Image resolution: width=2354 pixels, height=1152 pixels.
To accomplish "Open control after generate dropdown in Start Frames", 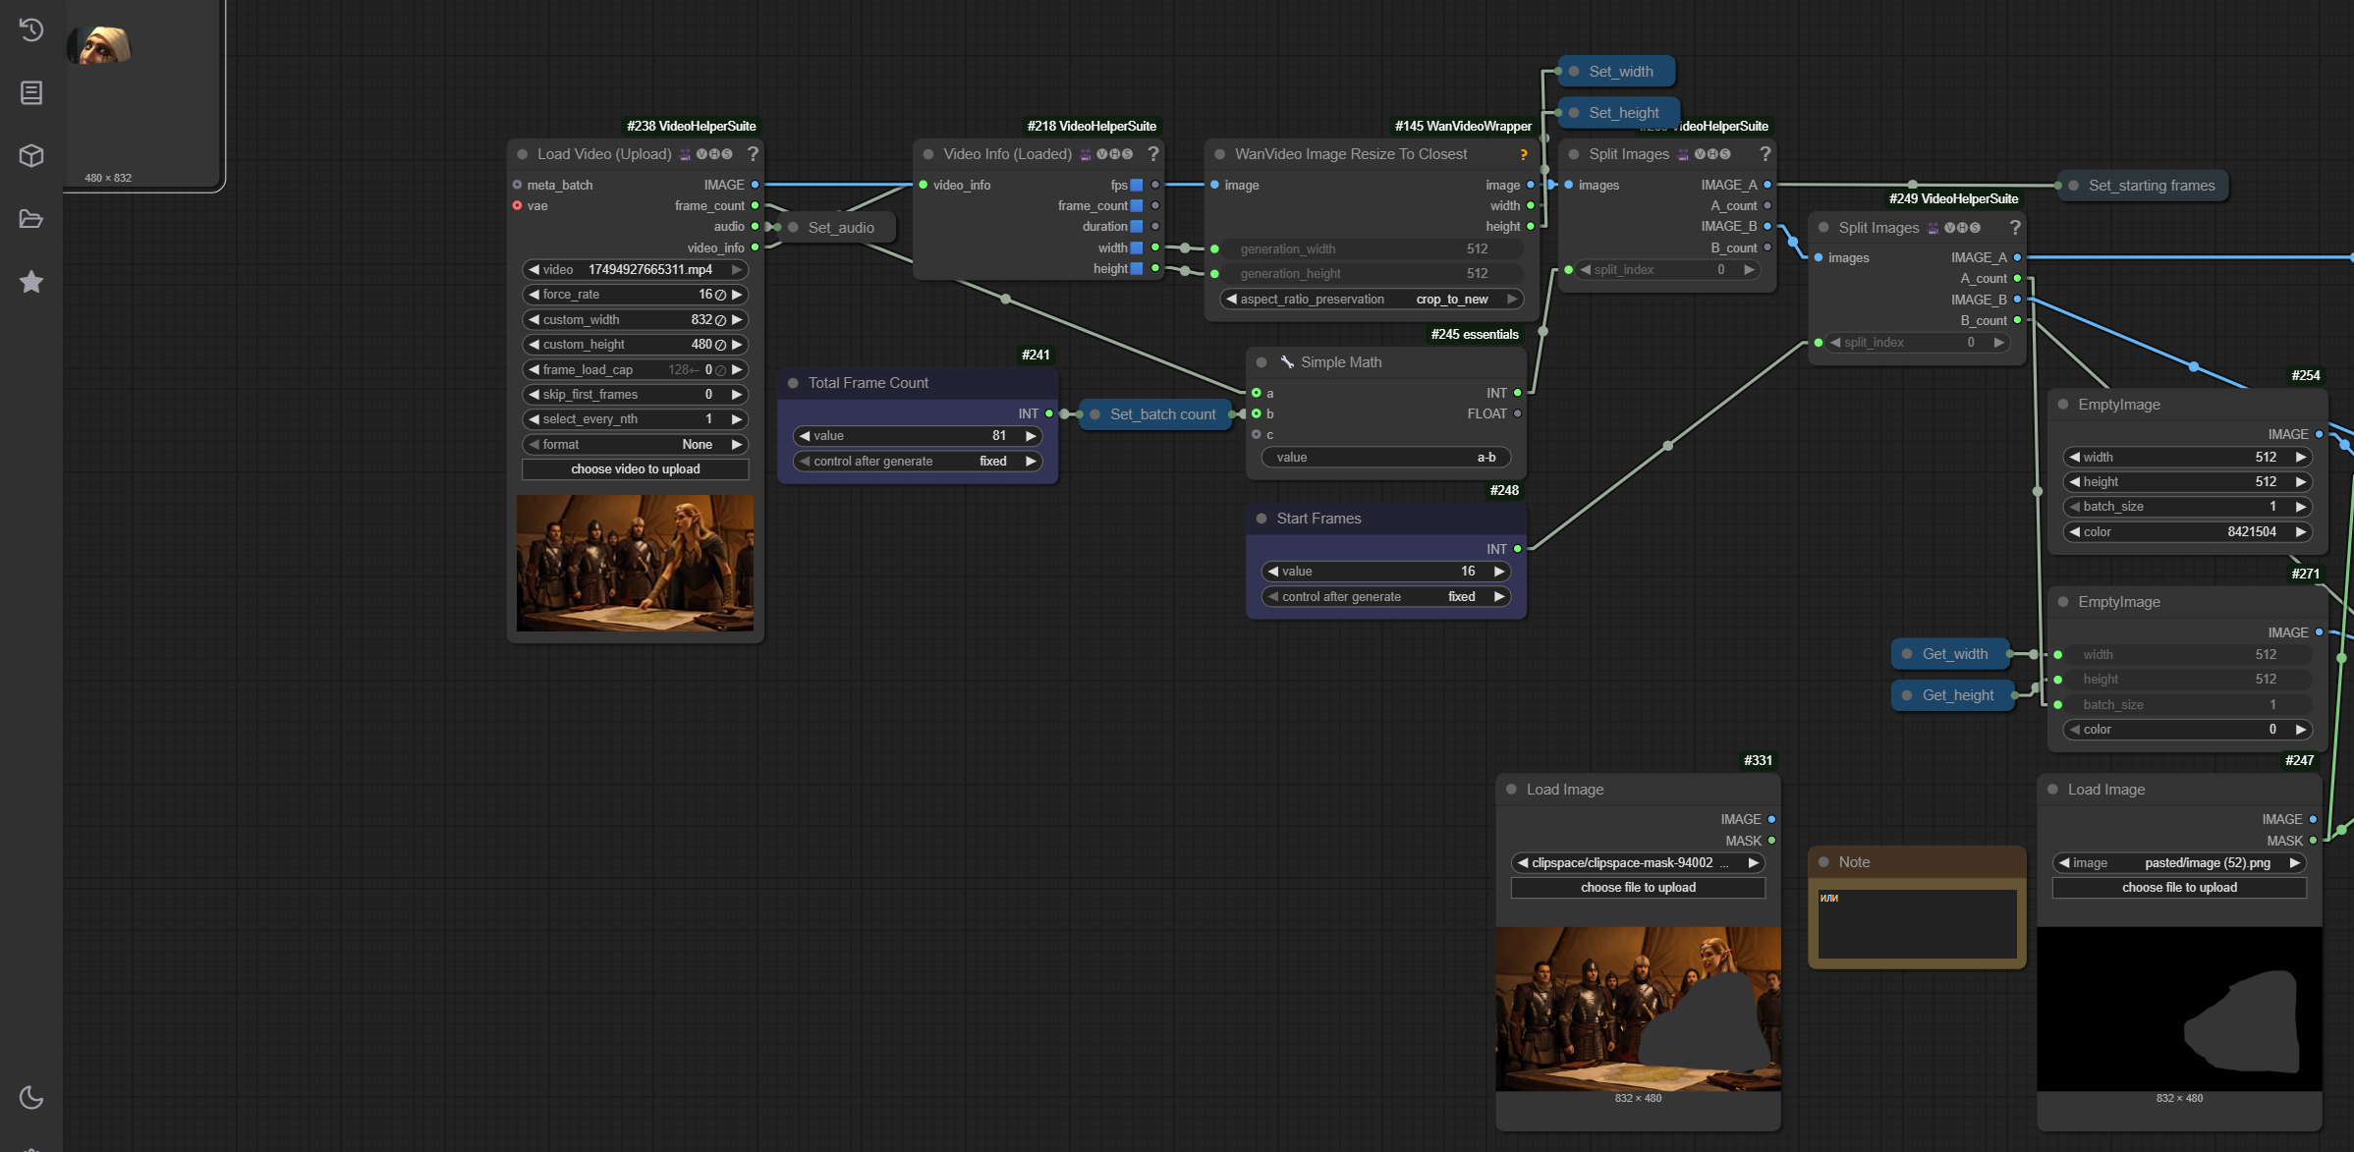I will point(1385,597).
